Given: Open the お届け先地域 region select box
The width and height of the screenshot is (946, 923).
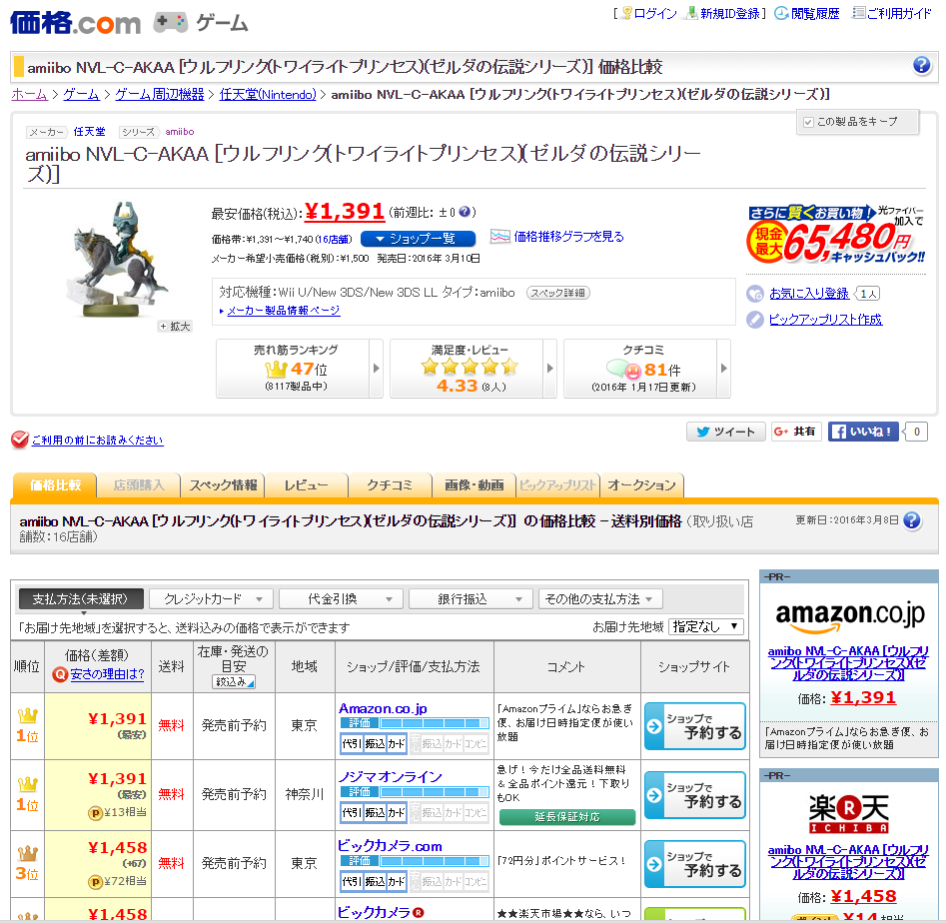Looking at the screenshot, I should (706, 626).
